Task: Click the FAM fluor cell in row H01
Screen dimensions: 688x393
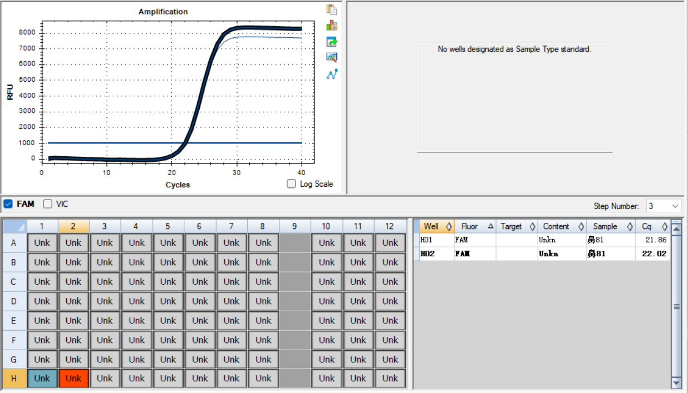Action: pyautogui.click(x=475, y=240)
